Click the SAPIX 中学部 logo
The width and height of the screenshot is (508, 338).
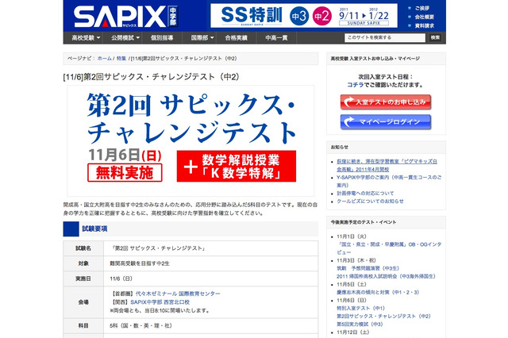pyautogui.click(x=126, y=17)
